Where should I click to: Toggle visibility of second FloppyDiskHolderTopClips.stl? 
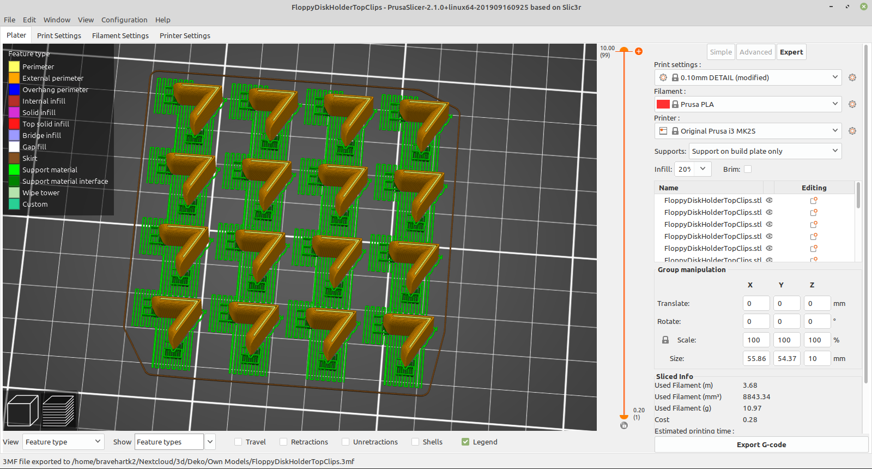pos(770,212)
